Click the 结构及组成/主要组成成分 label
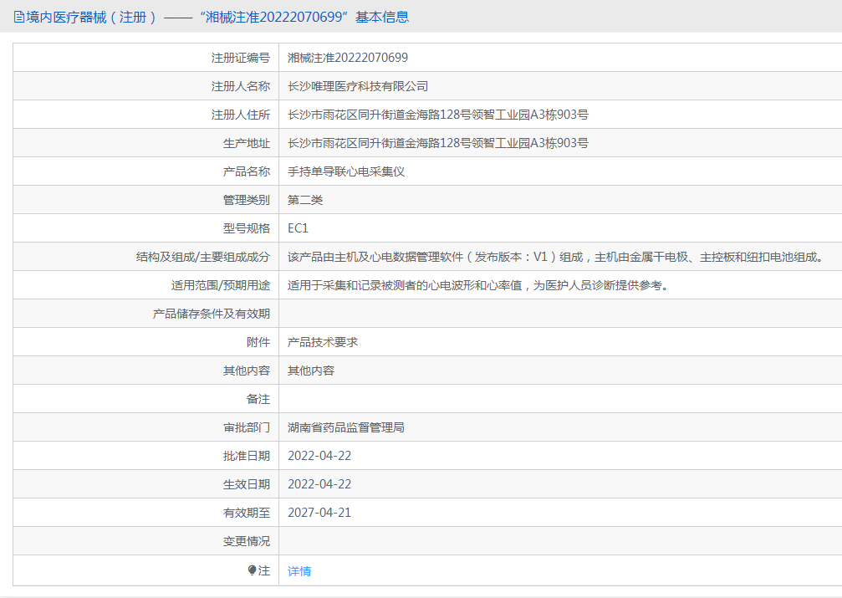This screenshot has height=598, width=842. coord(203,257)
